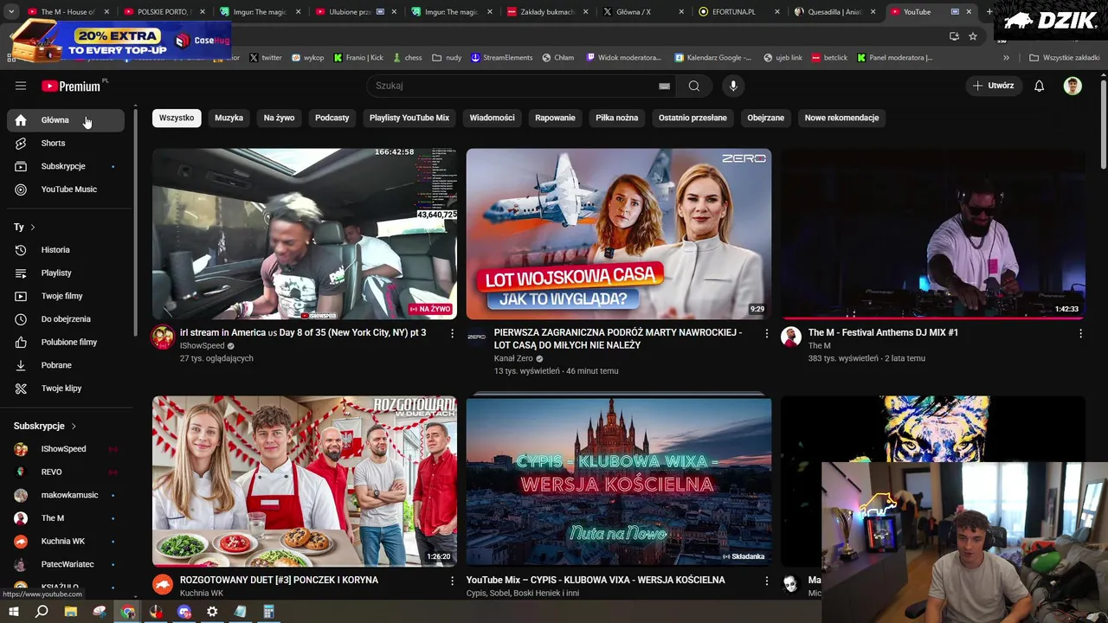Open options menu for irl stream video
Image resolution: width=1108 pixels, height=623 pixels.
pos(452,333)
